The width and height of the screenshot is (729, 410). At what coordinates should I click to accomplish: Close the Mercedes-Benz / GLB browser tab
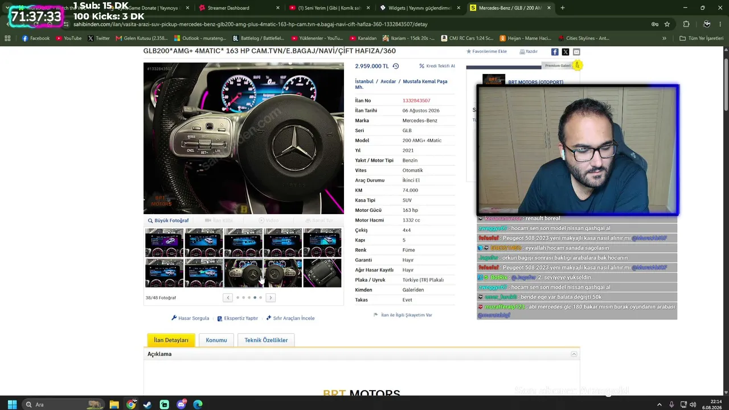pyautogui.click(x=549, y=8)
